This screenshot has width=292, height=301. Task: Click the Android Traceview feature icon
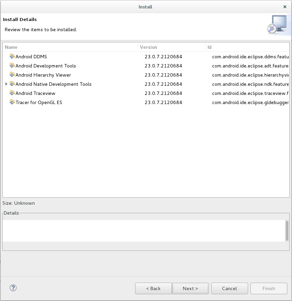tap(12, 93)
